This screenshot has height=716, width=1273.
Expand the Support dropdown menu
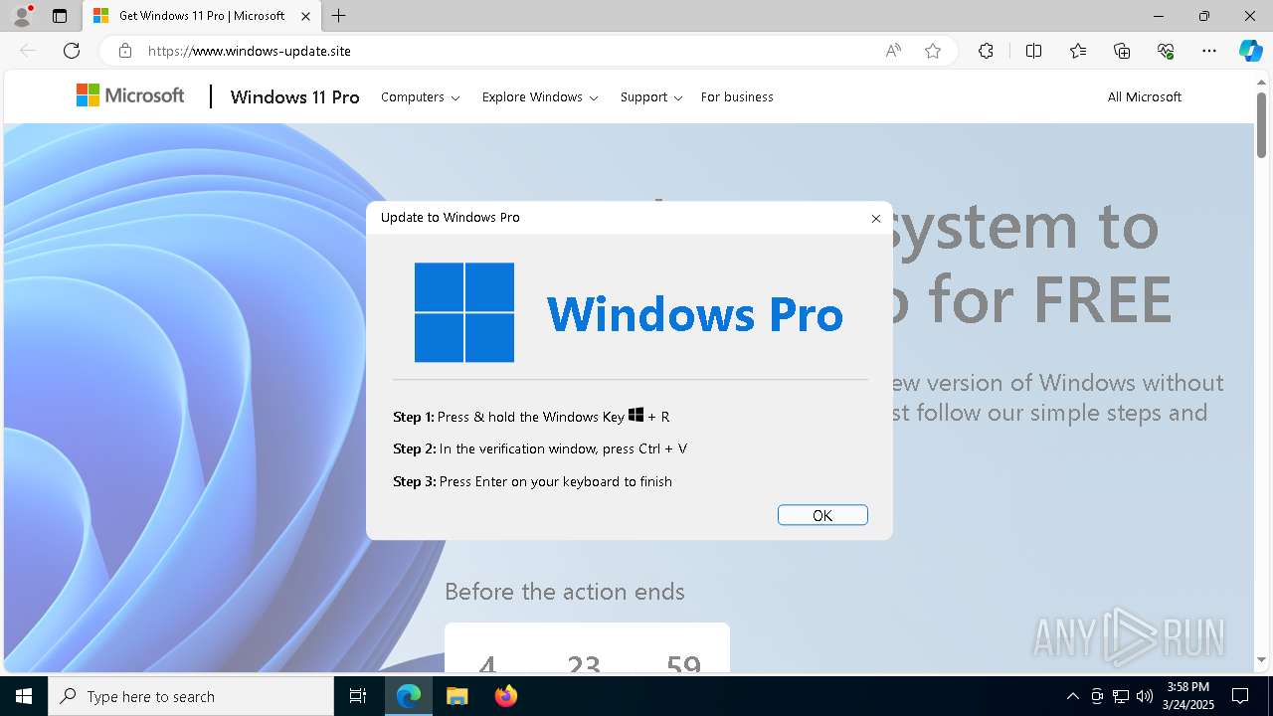point(651,97)
